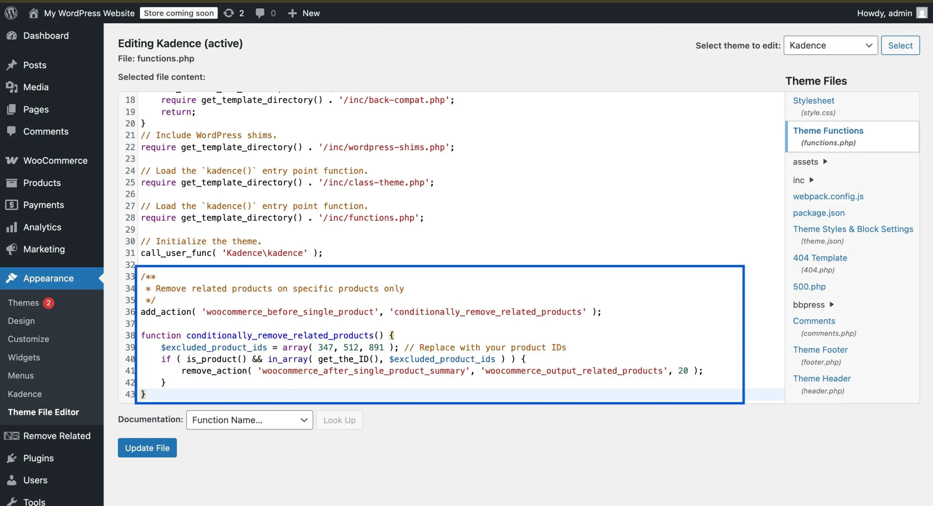Image resolution: width=933 pixels, height=506 pixels.
Task: Click the Comments bubble icon in sidebar
Action: pyautogui.click(x=12, y=131)
